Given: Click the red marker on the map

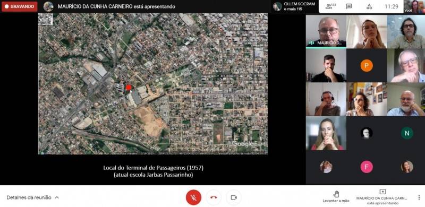Looking at the screenshot, I should pos(129,87).
